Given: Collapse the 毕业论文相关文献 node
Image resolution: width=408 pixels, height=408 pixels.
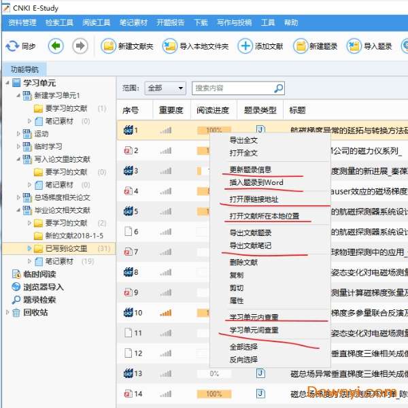Looking at the screenshot, I should coord(18,210).
